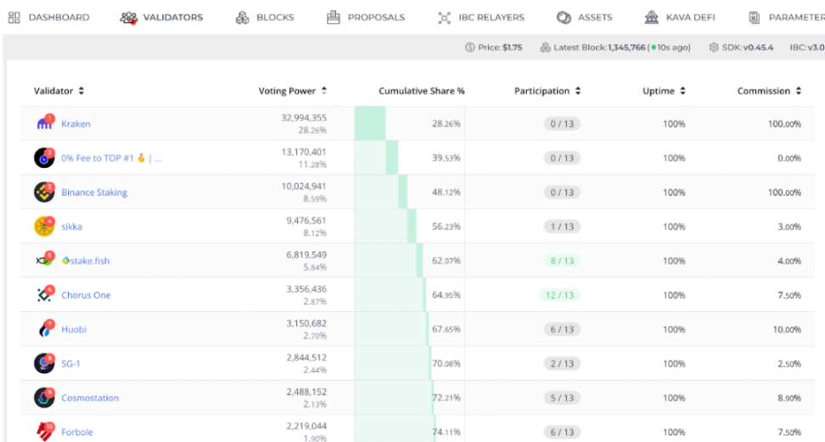This screenshot has width=825, height=442.
Task: Sort by the Uptime column header
Action: tap(663, 91)
